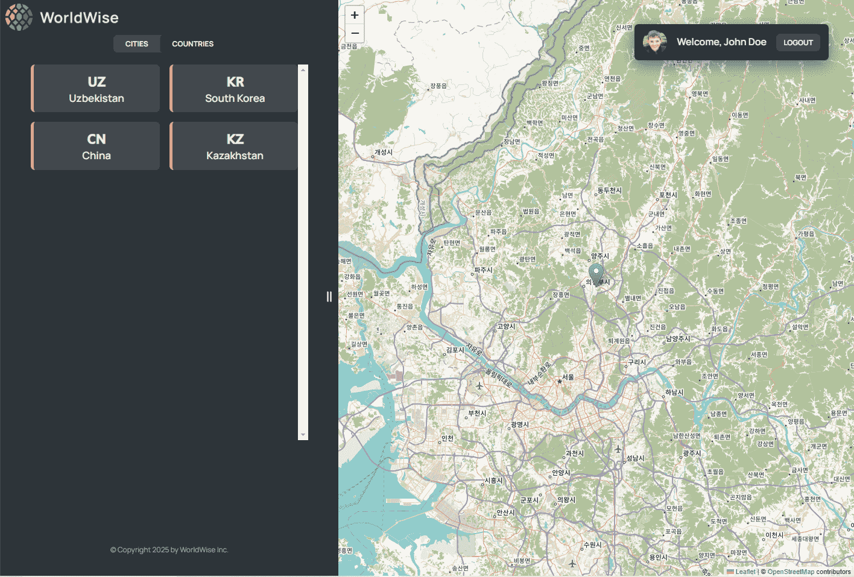Click the map location pin marker
854x577 pixels.
(x=596, y=274)
